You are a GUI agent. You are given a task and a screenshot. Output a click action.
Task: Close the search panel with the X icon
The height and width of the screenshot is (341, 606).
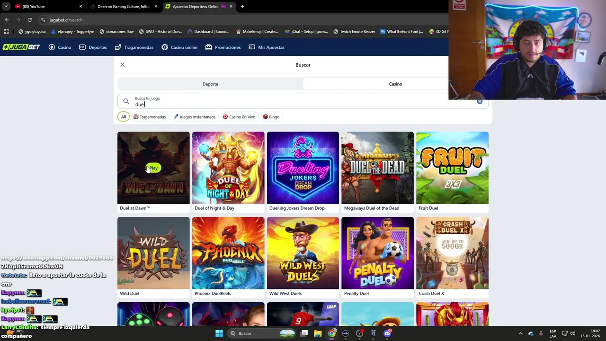click(x=122, y=65)
